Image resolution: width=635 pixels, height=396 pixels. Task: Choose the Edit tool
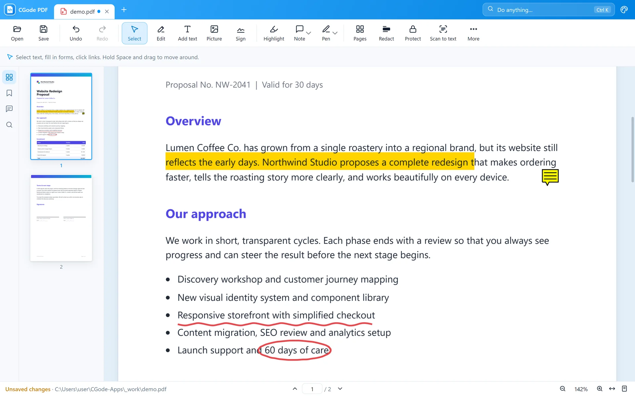(161, 33)
